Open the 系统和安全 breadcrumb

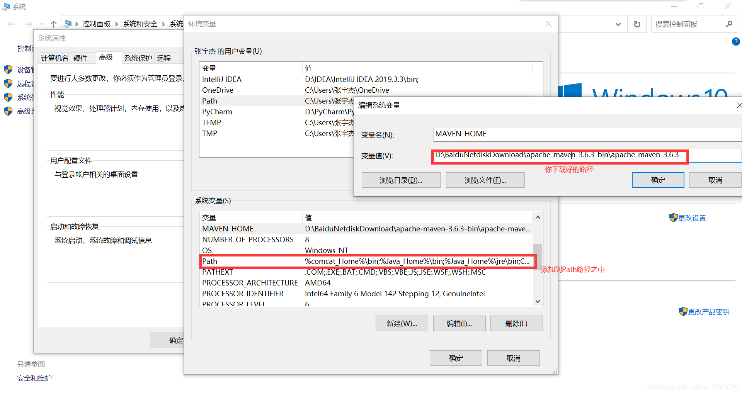(140, 24)
